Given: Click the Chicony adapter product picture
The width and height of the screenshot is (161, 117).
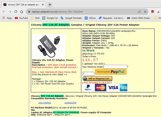Looking at the screenshot, I should 49,46.
